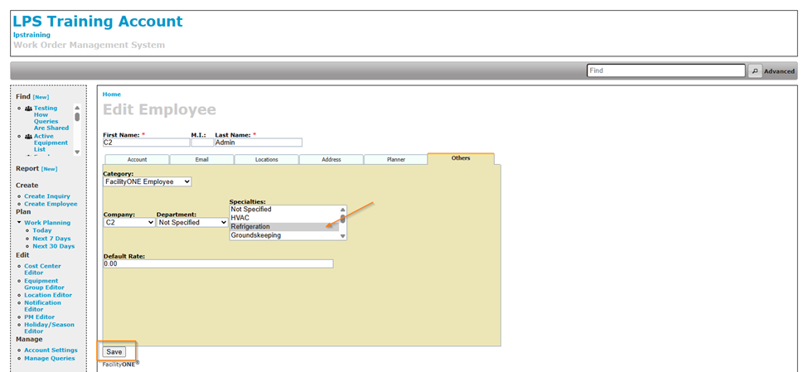Click shared-query icon beside Testing How Queries
Image resolution: width=808 pixels, height=372 pixels.
click(x=28, y=109)
